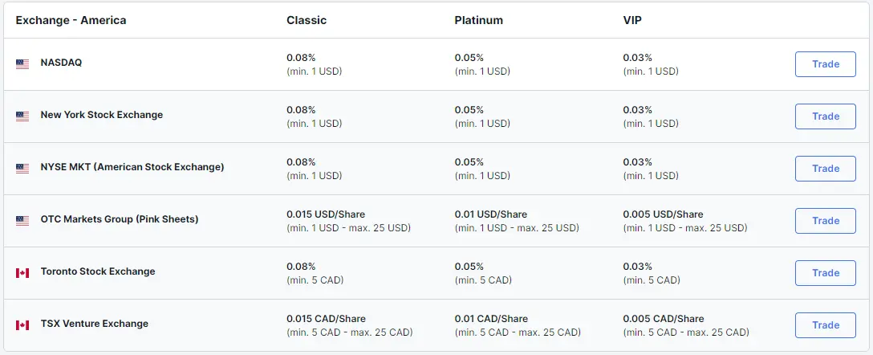Click the Exchange - America table heading
Viewport: 873px width, 355px height.
(71, 20)
